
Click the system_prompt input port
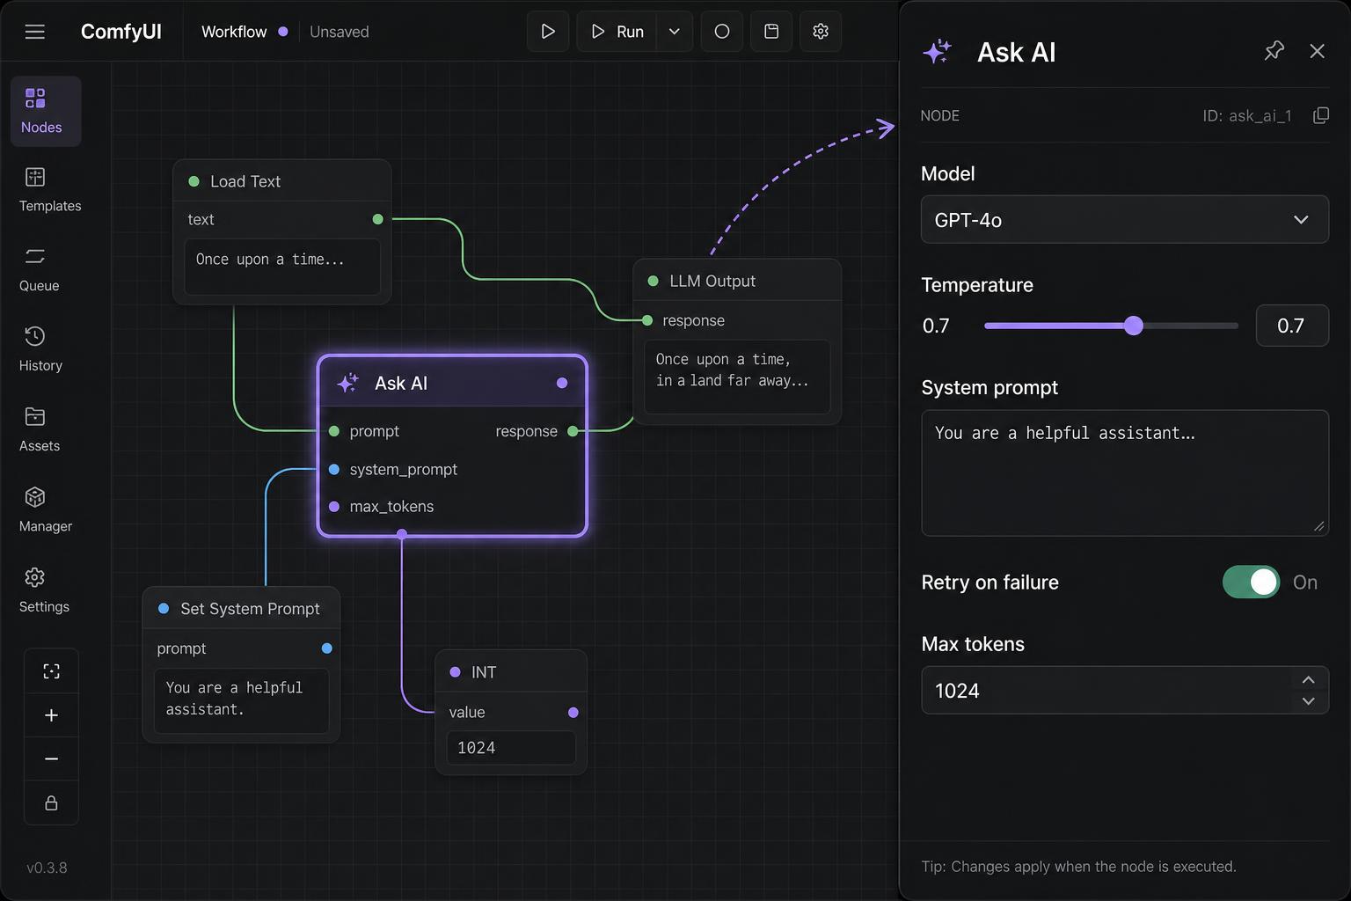coord(334,470)
